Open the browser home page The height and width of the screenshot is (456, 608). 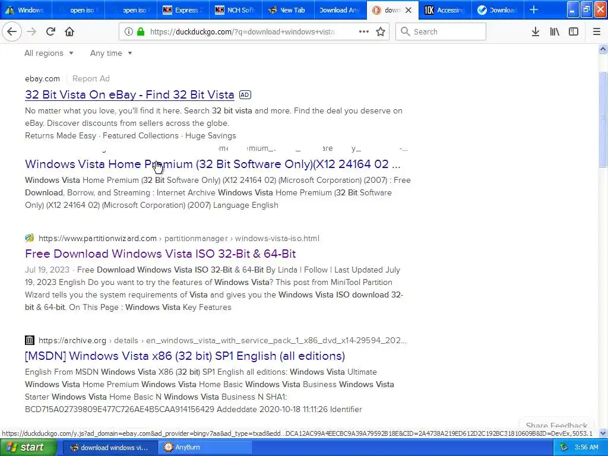pyautogui.click(x=69, y=31)
